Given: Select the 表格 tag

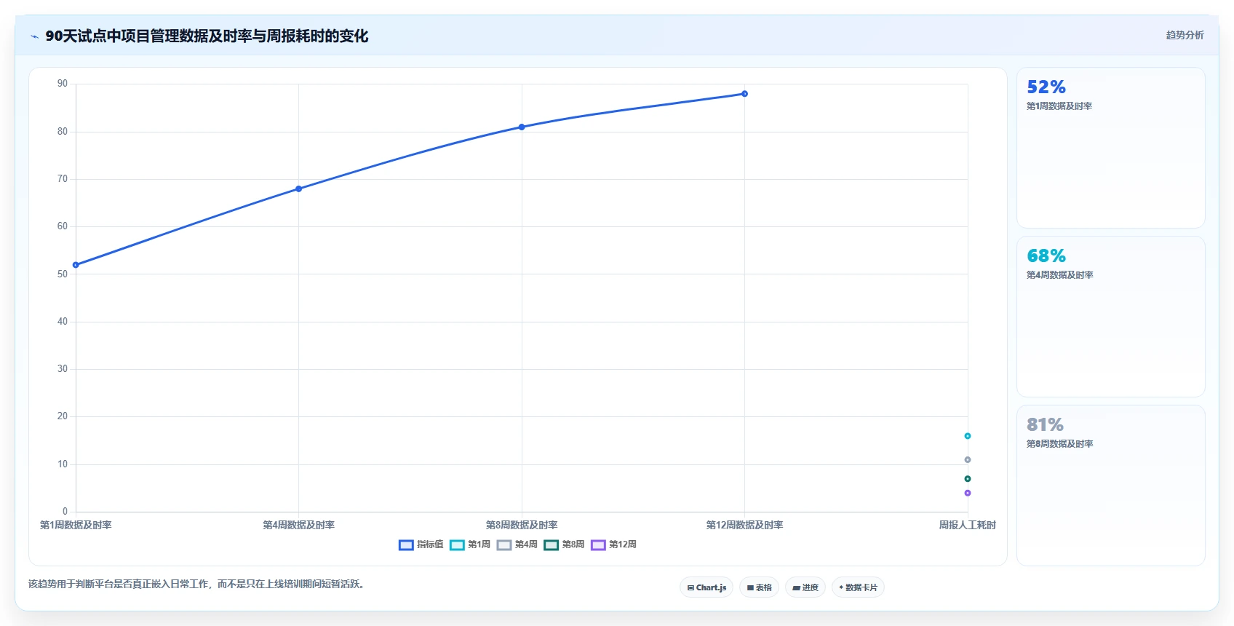Looking at the screenshot, I should (x=760, y=587).
